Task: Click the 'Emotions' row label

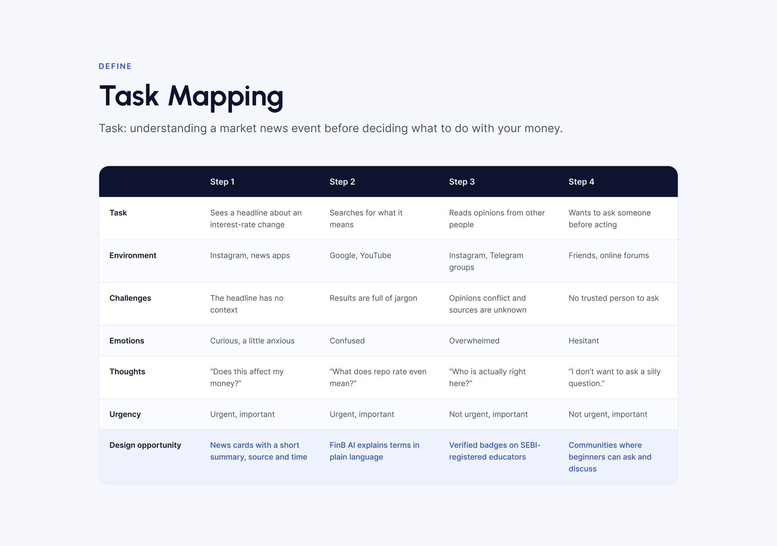Action: click(127, 341)
